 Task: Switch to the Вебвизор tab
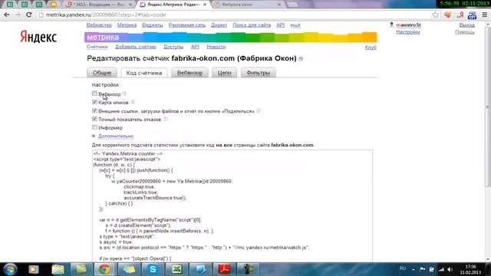pyautogui.click(x=189, y=73)
